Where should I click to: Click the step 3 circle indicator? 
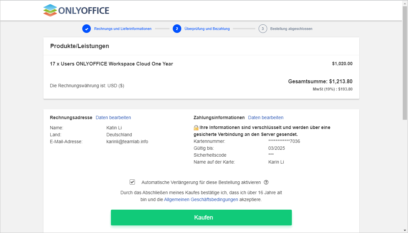click(263, 29)
